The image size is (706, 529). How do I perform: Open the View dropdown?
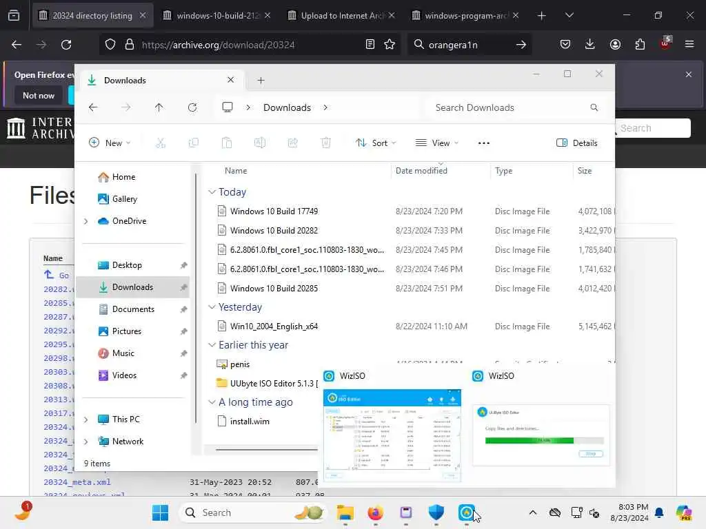tap(436, 143)
